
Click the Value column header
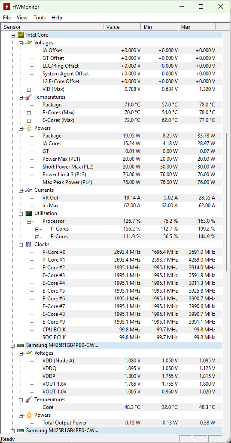click(122, 27)
